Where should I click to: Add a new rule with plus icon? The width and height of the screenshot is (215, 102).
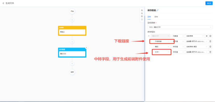coord(207,36)
